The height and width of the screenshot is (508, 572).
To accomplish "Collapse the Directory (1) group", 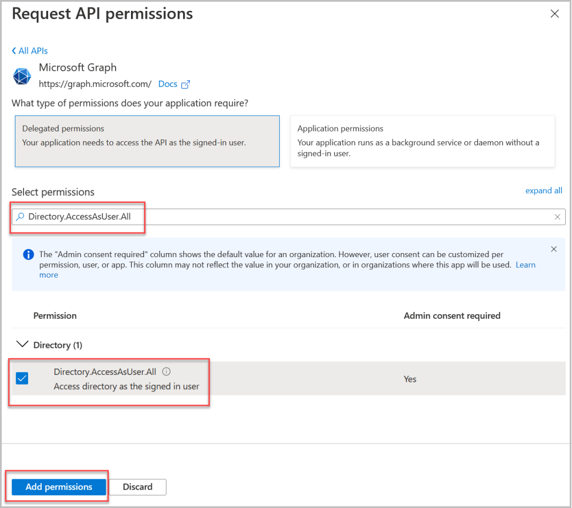I will tap(23, 345).
